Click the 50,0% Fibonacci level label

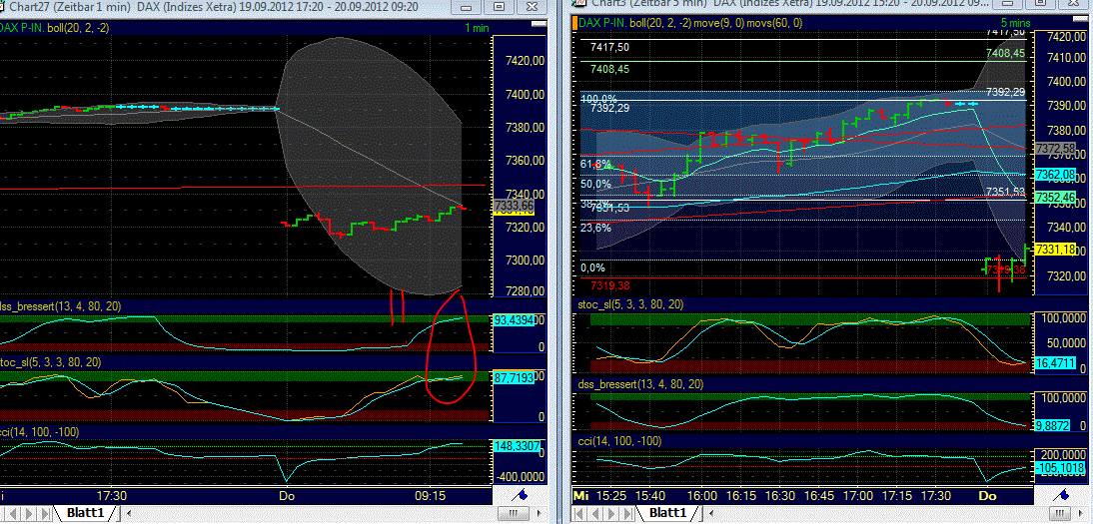(596, 184)
